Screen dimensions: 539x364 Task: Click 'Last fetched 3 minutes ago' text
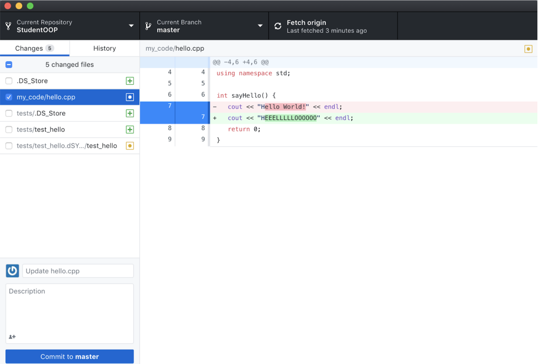pyautogui.click(x=327, y=31)
